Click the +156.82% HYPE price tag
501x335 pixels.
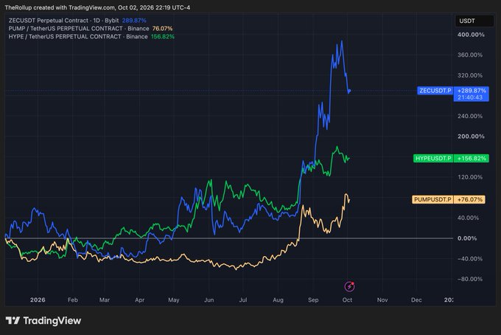(x=472, y=159)
